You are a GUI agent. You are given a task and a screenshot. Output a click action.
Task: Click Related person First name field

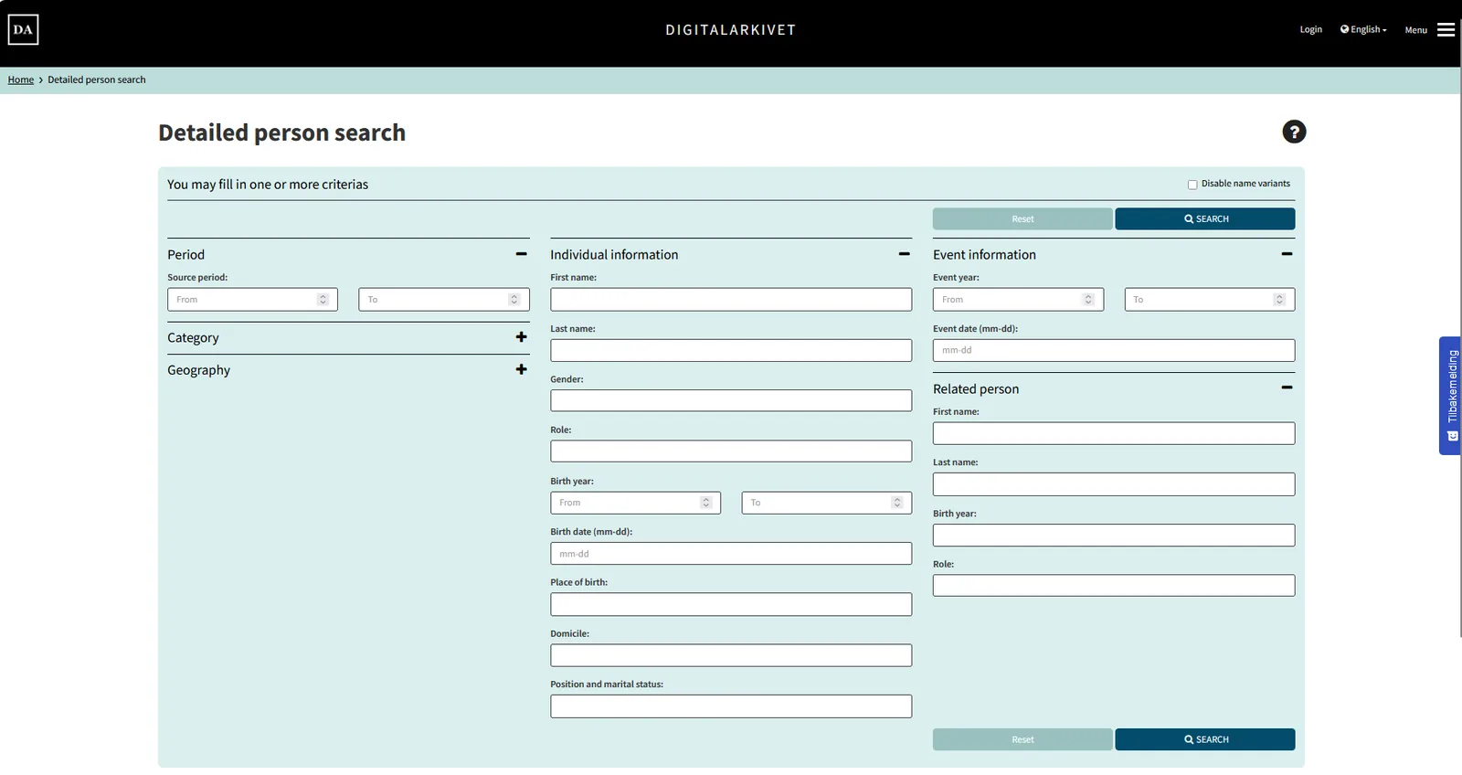coord(1114,433)
